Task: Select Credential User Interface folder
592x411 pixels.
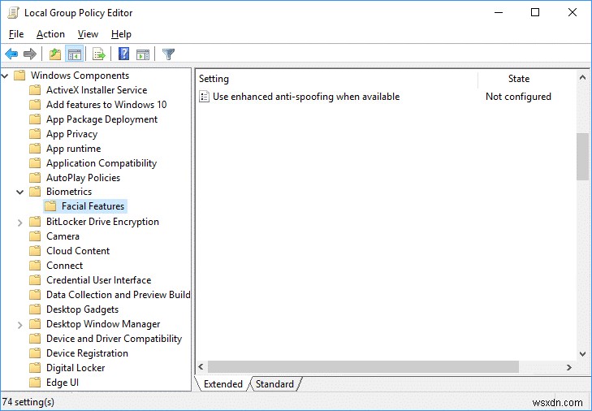Action: point(98,280)
